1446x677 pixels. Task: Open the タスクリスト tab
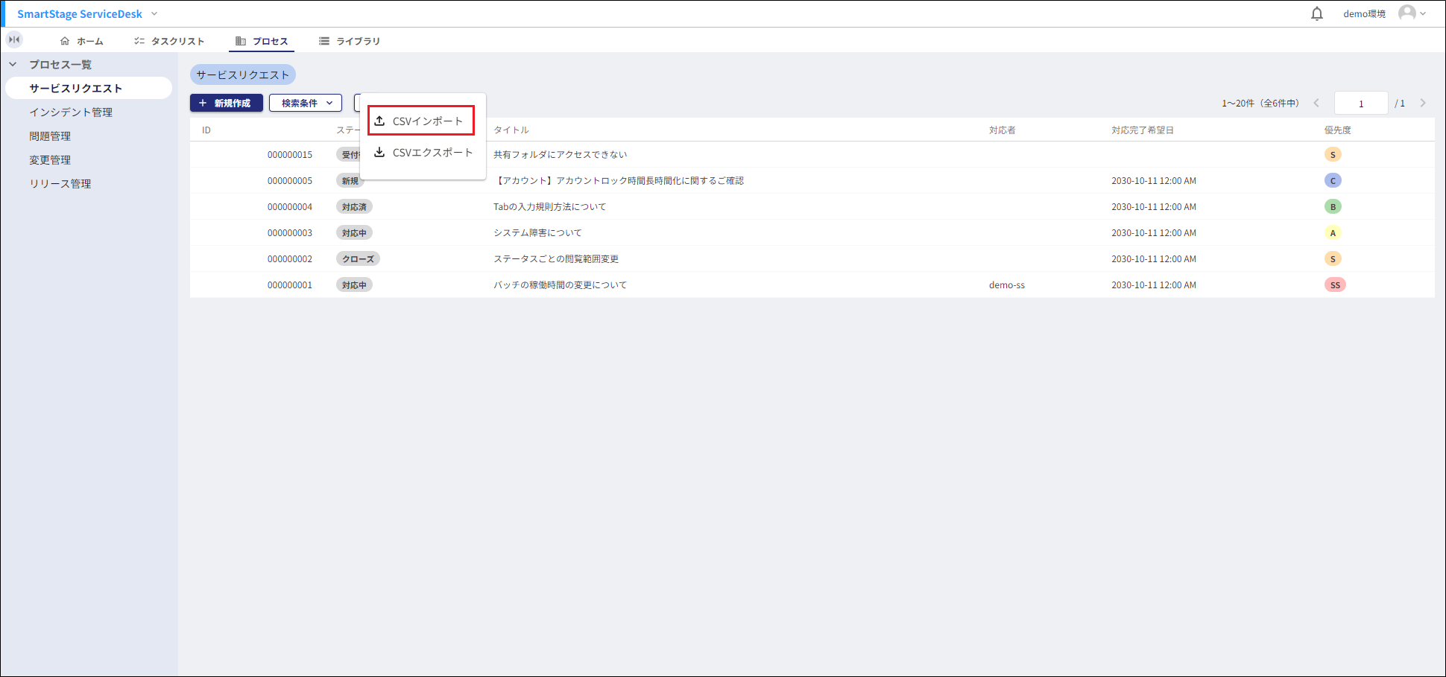[169, 41]
